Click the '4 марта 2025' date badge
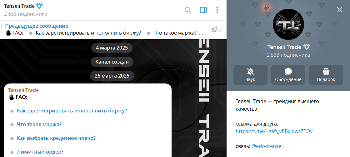 click(112, 48)
